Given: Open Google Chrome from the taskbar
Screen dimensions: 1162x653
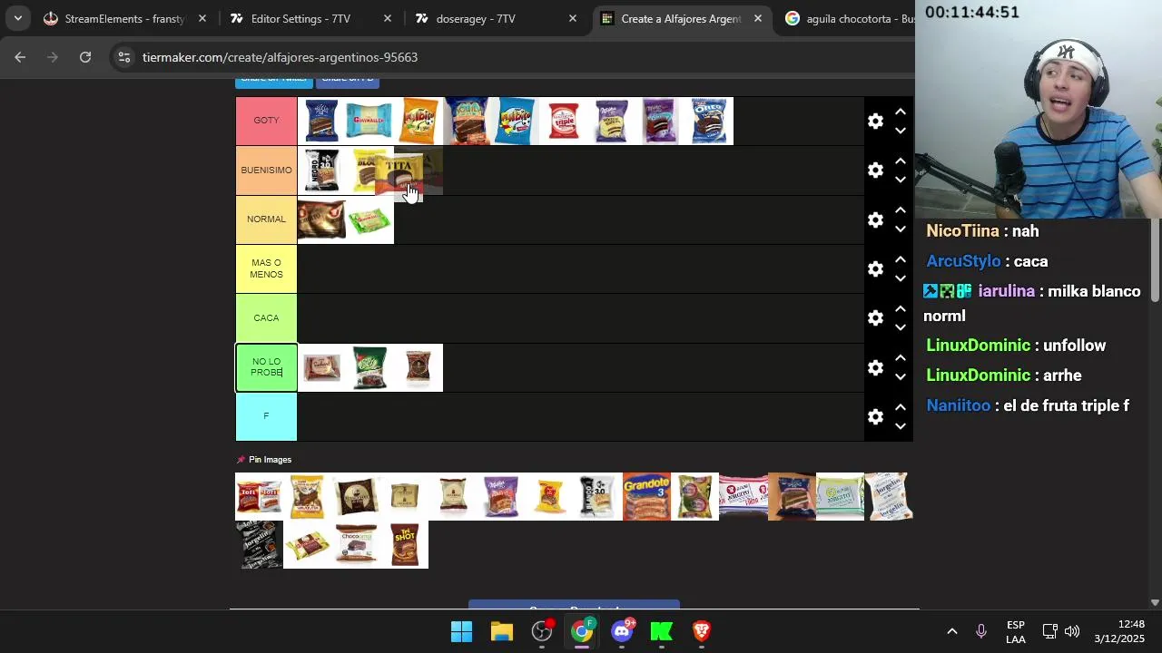Looking at the screenshot, I should click(x=582, y=631).
